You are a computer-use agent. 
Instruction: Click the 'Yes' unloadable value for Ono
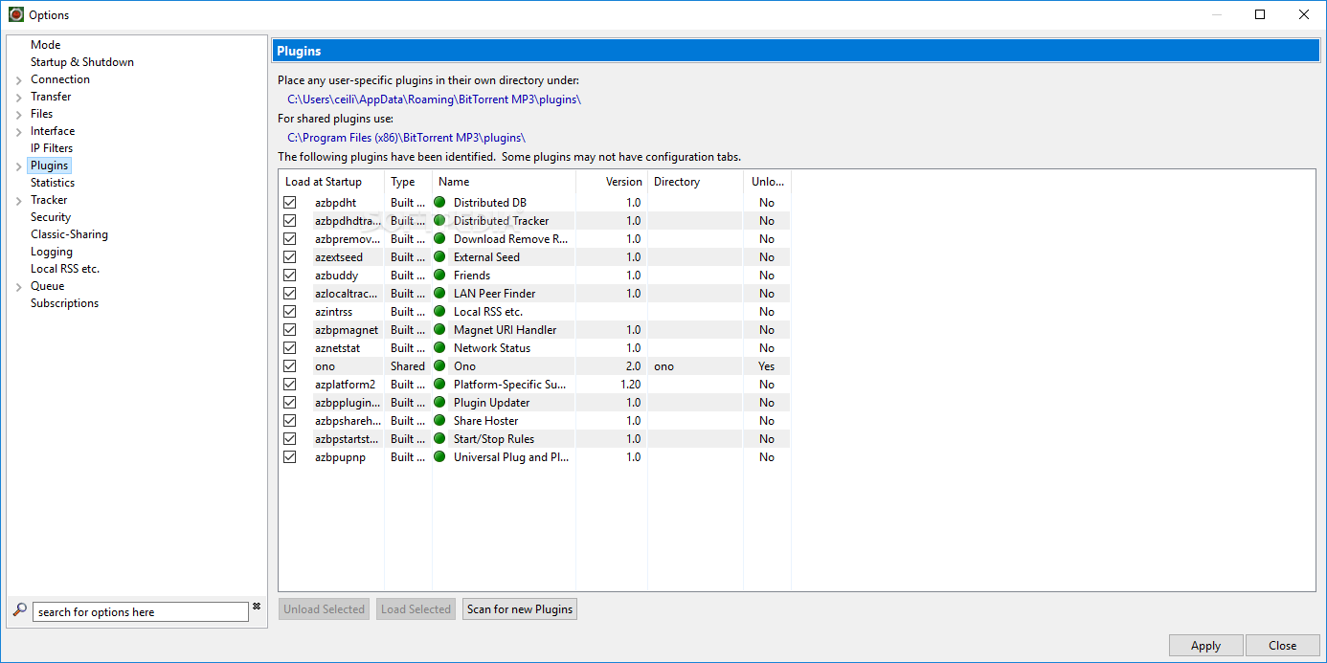click(x=766, y=366)
